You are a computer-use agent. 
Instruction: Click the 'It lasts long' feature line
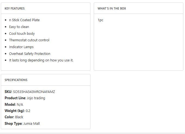point(41,60)
